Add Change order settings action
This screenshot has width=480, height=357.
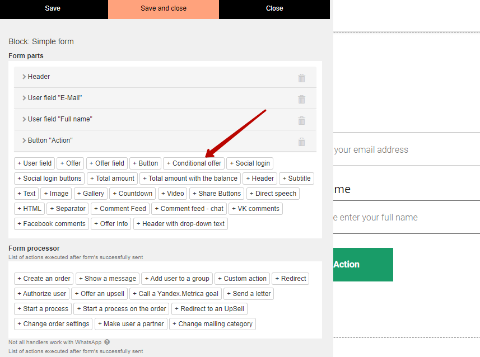pos(53,324)
